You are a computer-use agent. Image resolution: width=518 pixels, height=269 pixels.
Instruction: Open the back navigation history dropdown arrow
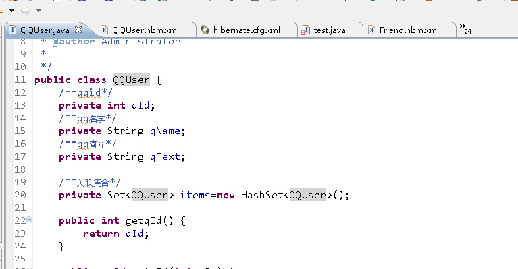(12, 11)
